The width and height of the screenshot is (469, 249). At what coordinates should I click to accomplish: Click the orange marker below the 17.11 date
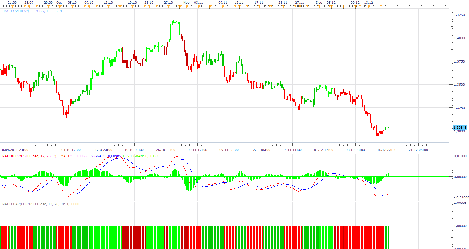tap(259, 7)
